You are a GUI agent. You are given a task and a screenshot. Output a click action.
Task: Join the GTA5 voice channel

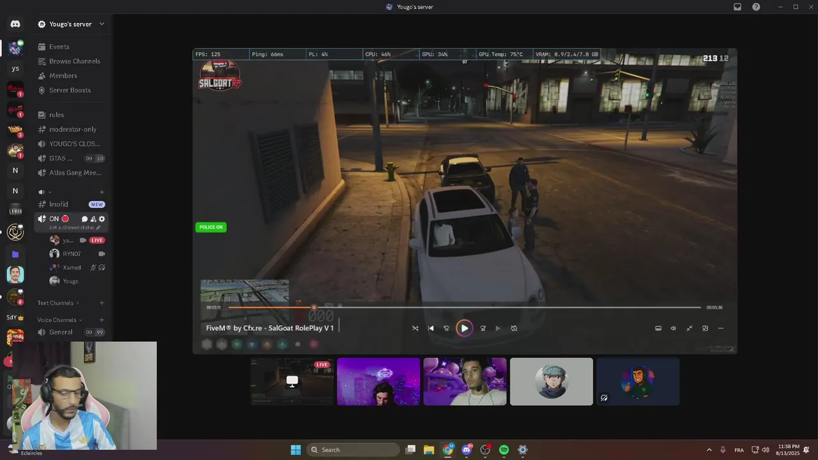(71, 158)
